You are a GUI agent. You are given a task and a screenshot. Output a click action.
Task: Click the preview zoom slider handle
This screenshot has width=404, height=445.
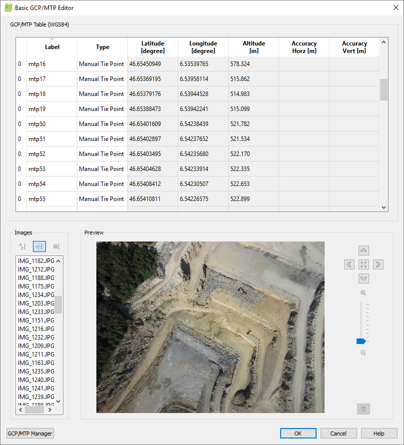click(x=361, y=341)
